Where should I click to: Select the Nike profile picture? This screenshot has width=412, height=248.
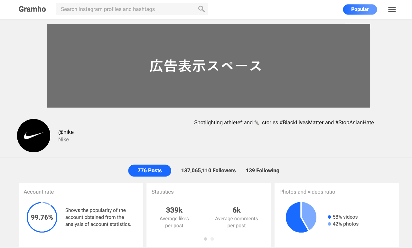pos(33,136)
